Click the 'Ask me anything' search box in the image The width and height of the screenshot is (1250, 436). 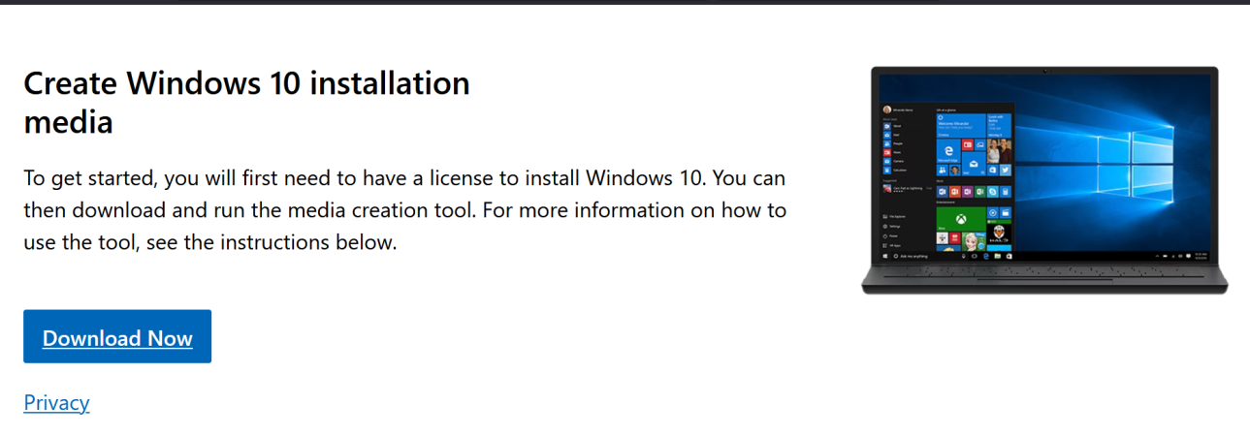[910, 257]
